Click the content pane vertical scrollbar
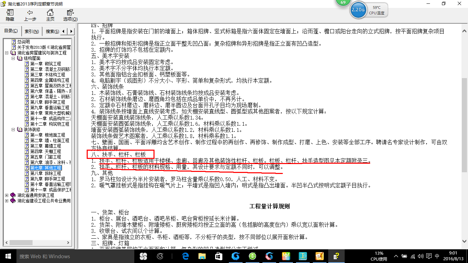The height and width of the screenshot is (263, 468). pyautogui.click(x=465, y=136)
